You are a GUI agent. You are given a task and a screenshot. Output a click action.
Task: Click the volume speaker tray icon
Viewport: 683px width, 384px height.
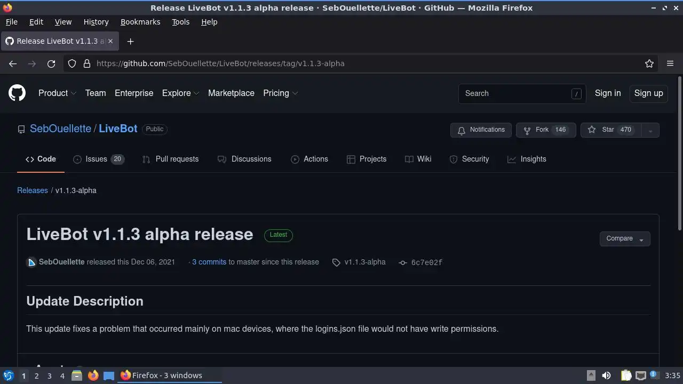(606, 375)
